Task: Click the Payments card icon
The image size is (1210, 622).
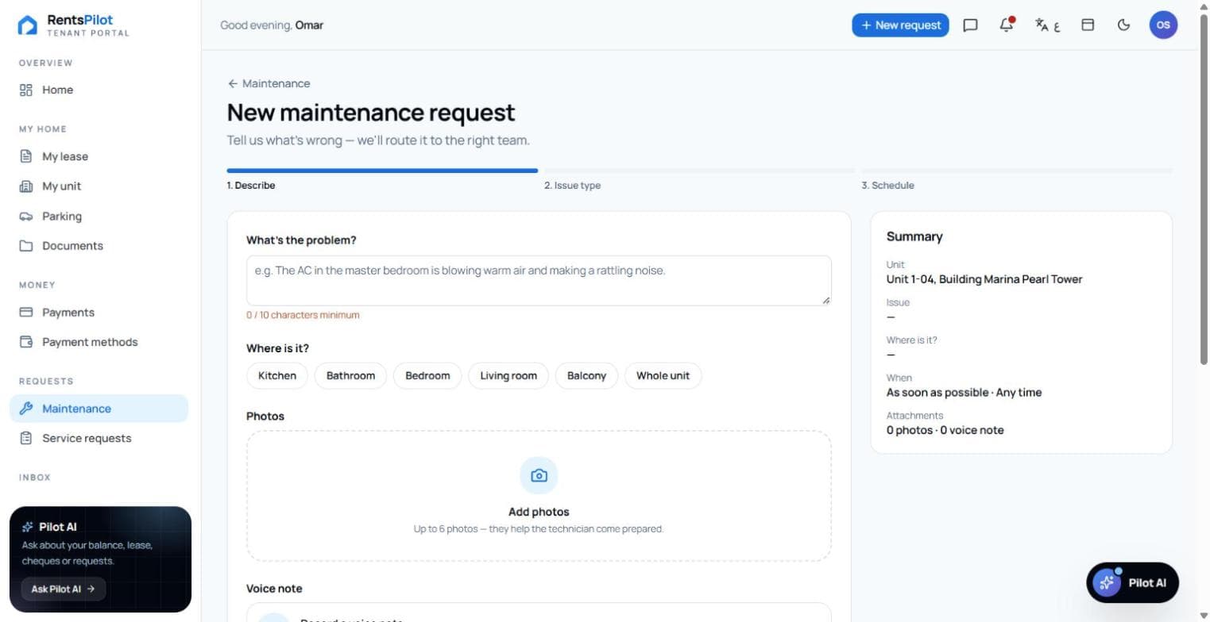Action: (x=26, y=313)
